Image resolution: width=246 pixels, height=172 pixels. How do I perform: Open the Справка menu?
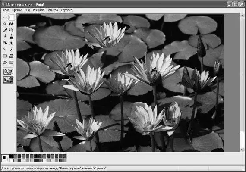pyautogui.click(x=66, y=10)
